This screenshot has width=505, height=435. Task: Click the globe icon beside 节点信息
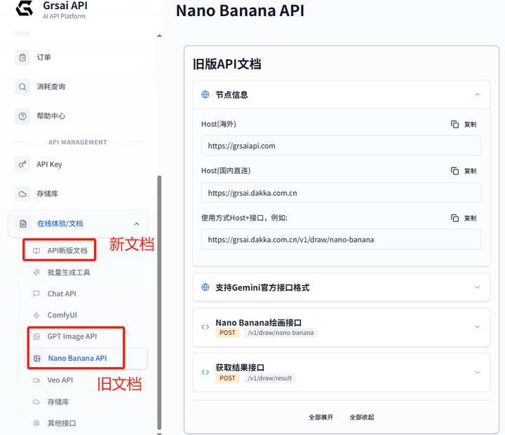coord(205,95)
